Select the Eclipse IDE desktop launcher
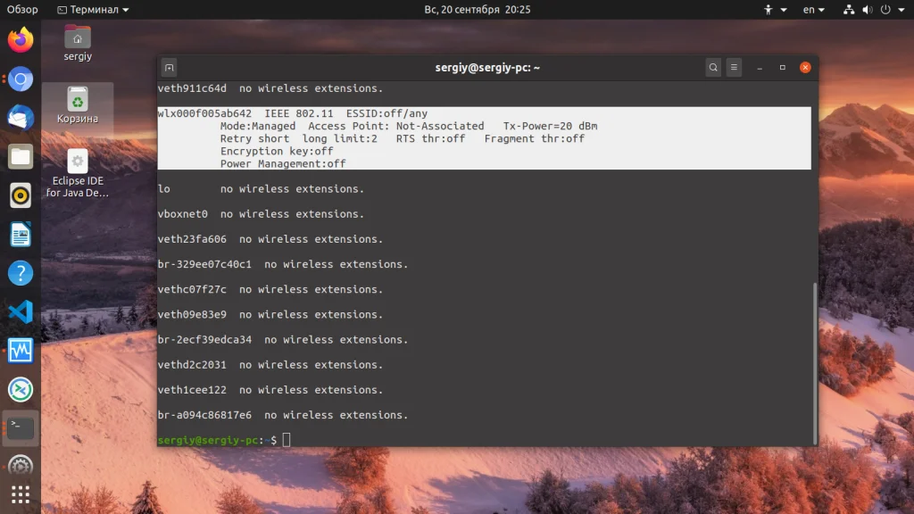Screen dimensions: 914x514 point(78,173)
